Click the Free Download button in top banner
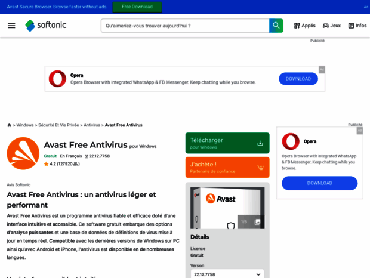The image size is (370, 278). 137,7
